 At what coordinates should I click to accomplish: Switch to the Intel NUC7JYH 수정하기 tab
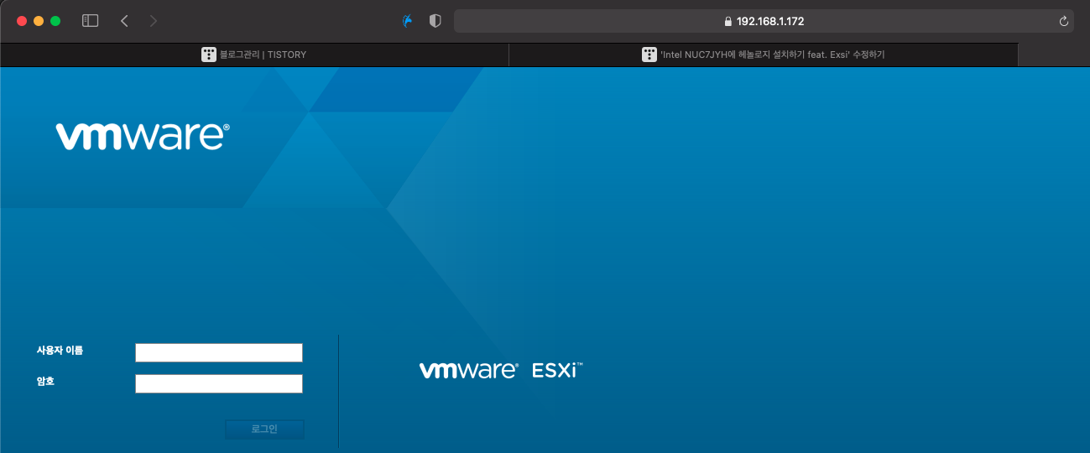(764, 55)
